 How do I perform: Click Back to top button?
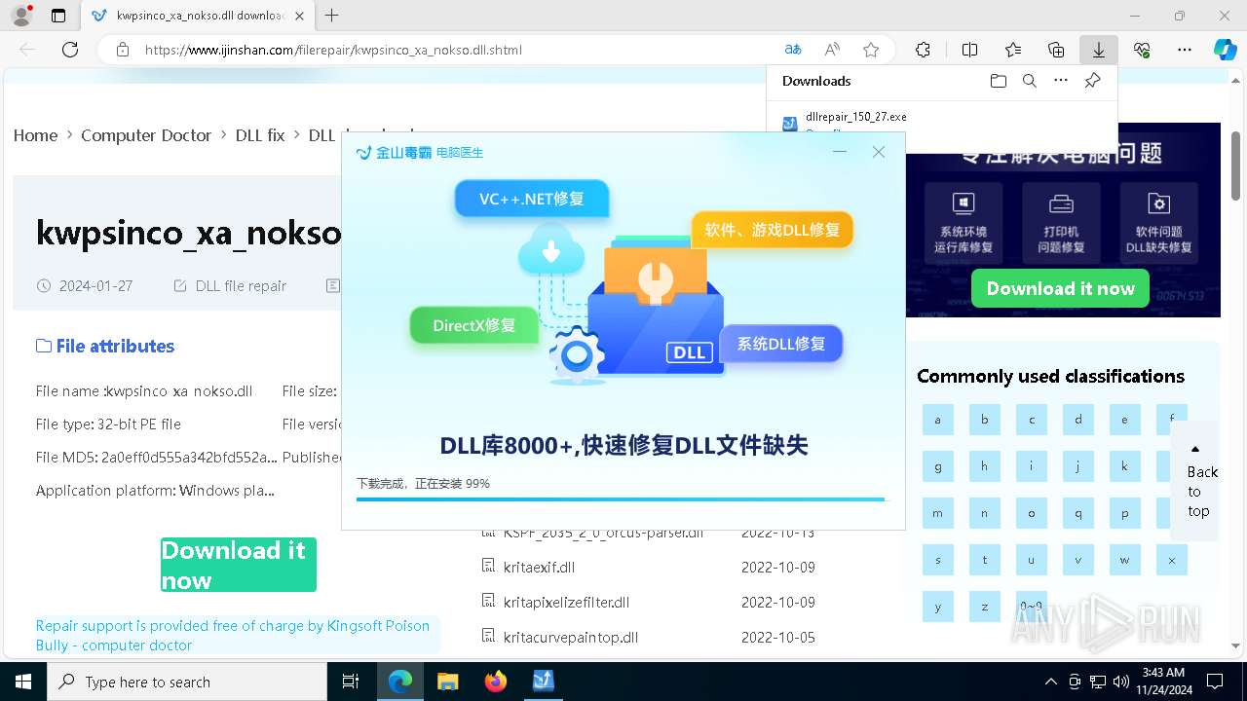pos(1196,481)
